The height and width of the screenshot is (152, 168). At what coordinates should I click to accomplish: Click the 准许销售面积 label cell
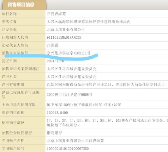(22, 113)
